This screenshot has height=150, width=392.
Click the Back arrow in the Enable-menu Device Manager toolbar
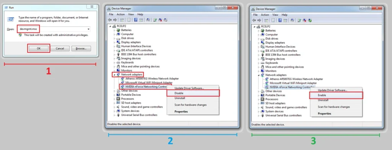pos(254,20)
